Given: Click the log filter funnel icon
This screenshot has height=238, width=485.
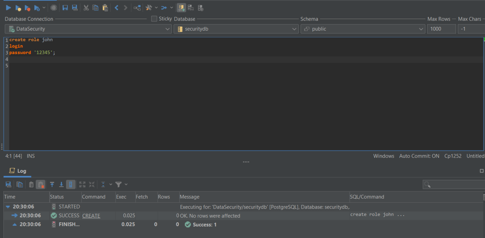Looking at the screenshot, I should (118, 184).
